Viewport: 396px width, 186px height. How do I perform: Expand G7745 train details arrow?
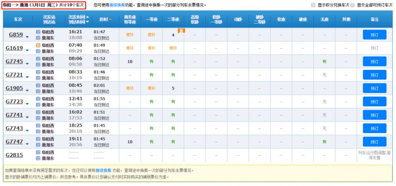27,64
